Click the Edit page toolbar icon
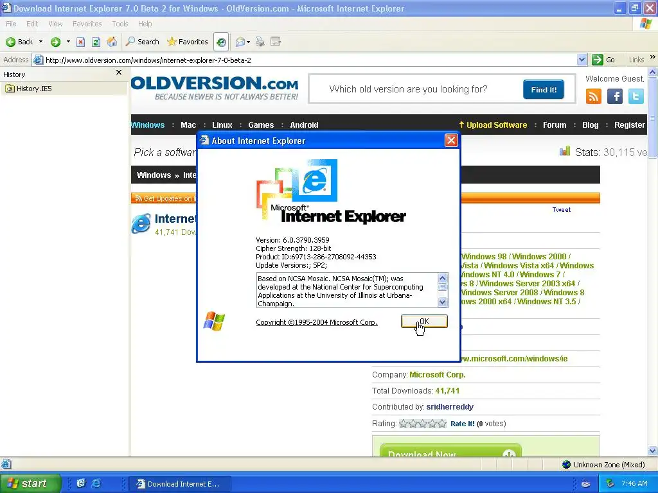This screenshot has width=658, height=493. click(x=276, y=42)
